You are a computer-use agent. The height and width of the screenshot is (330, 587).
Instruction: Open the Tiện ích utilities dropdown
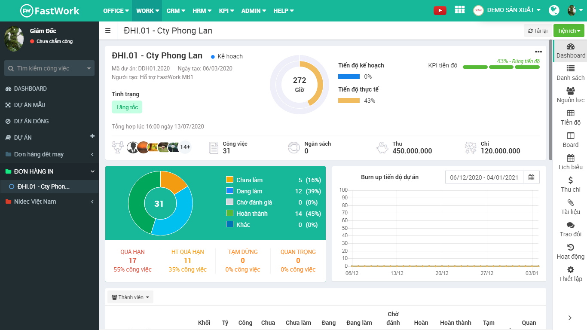coord(569,31)
